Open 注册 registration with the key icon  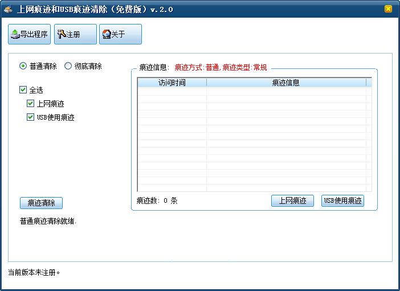pyautogui.click(x=75, y=34)
